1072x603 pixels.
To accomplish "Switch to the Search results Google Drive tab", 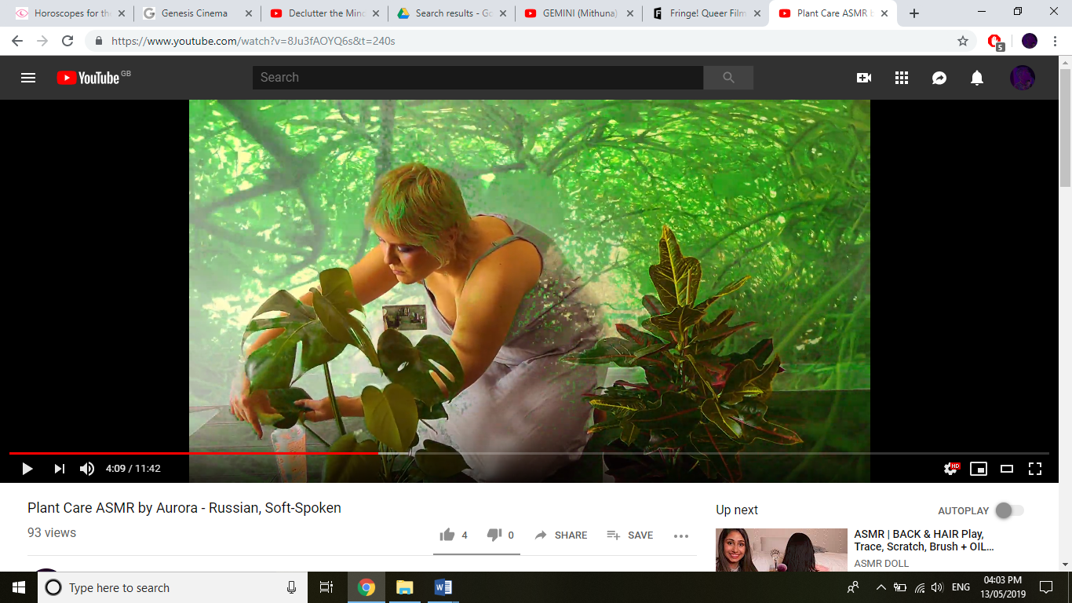I will click(450, 13).
